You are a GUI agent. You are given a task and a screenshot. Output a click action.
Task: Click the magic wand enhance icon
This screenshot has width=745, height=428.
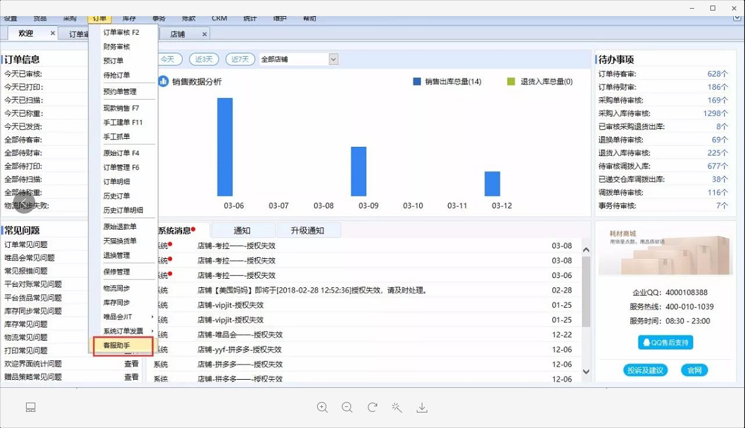[397, 407]
